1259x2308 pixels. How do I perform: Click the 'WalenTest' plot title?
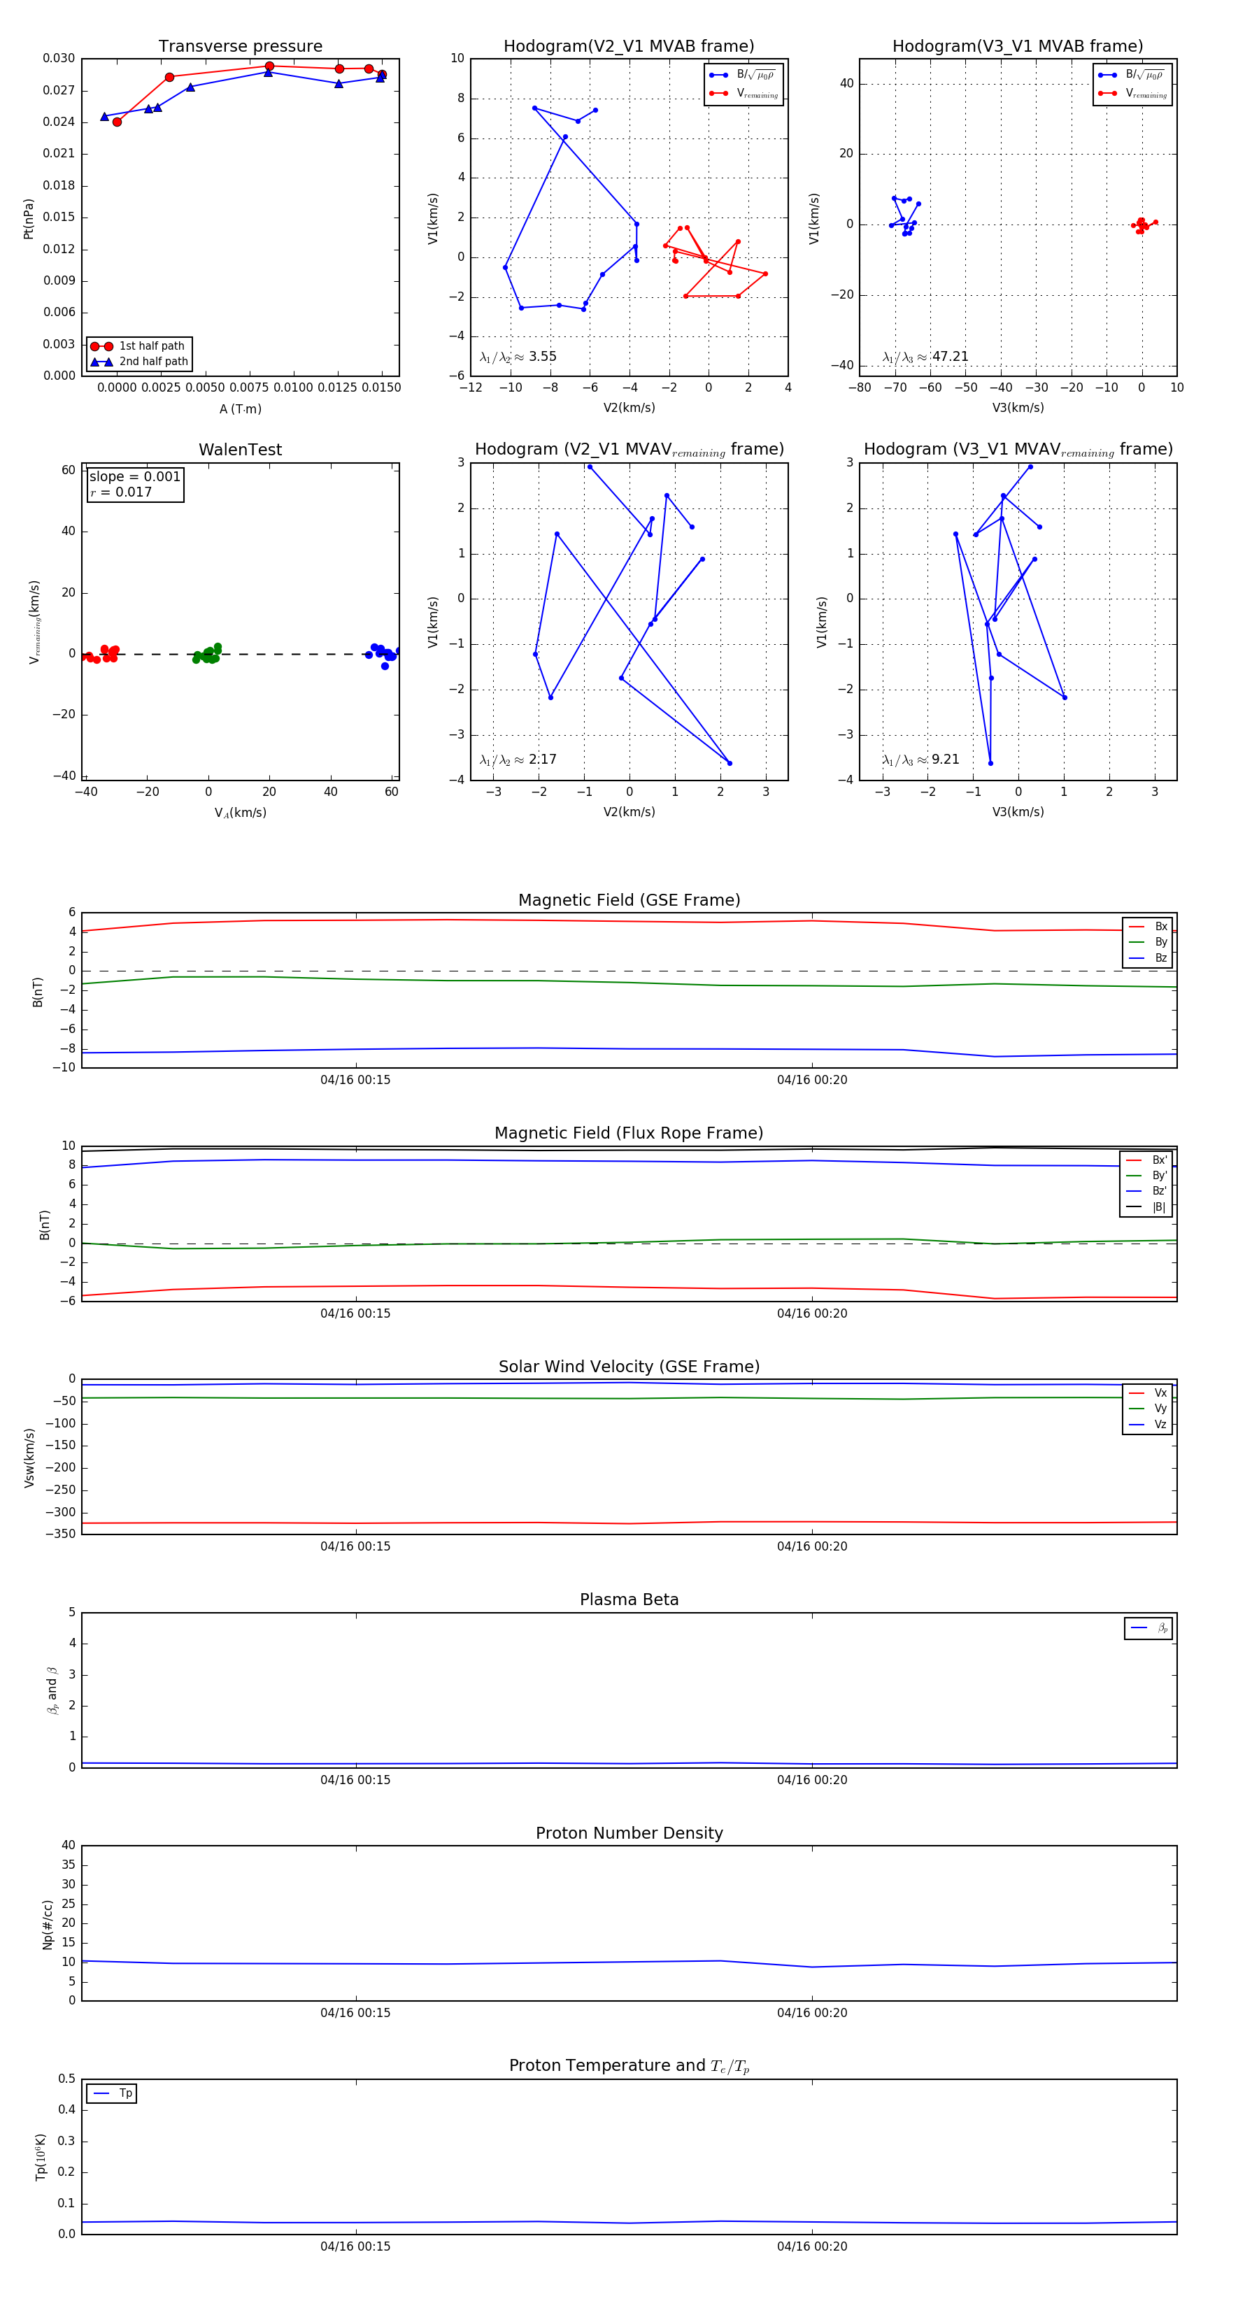pos(240,450)
